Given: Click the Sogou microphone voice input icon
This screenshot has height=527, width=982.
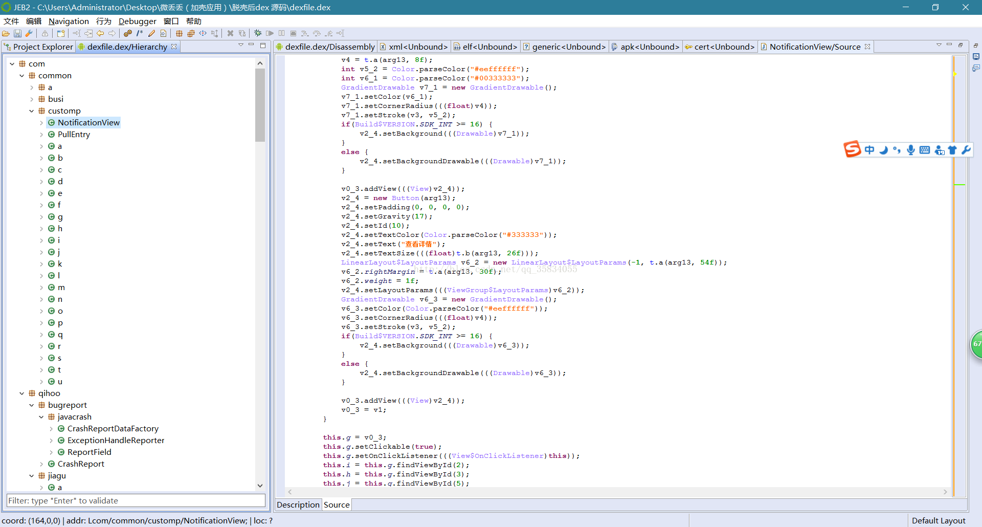Looking at the screenshot, I should click(x=910, y=150).
